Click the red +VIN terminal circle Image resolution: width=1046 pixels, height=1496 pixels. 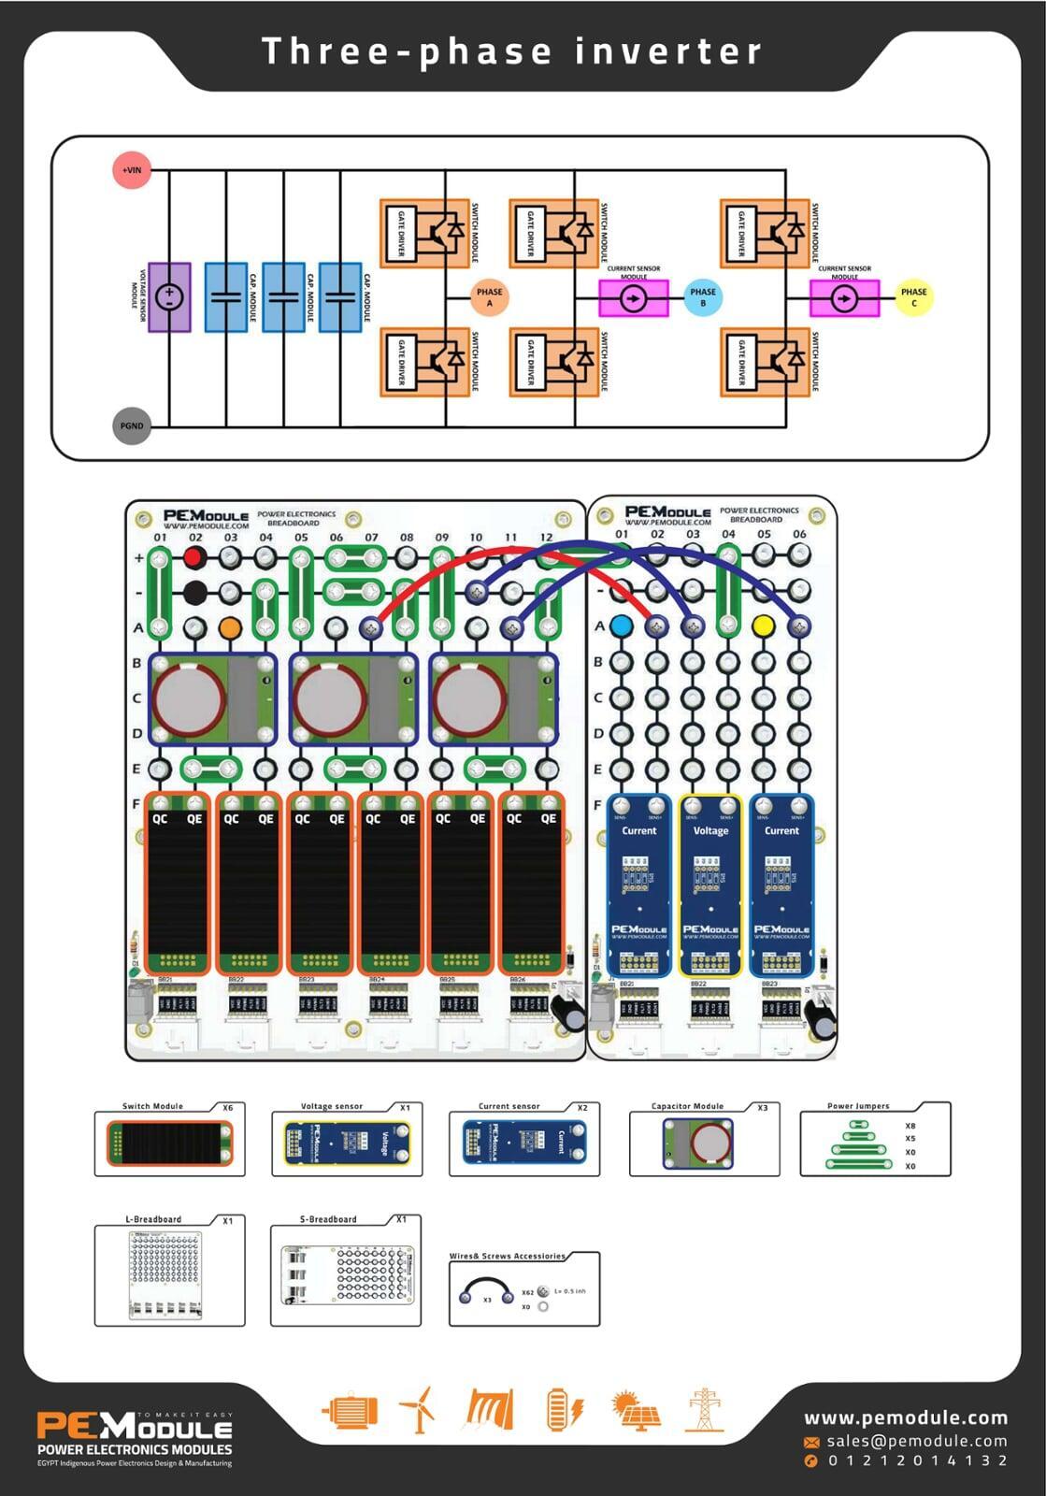(132, 170)
